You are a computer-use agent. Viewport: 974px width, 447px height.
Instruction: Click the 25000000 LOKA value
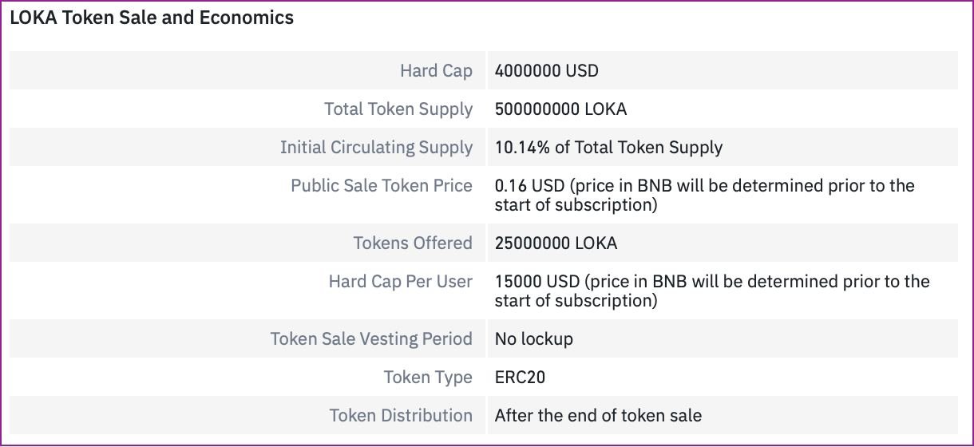556,243
